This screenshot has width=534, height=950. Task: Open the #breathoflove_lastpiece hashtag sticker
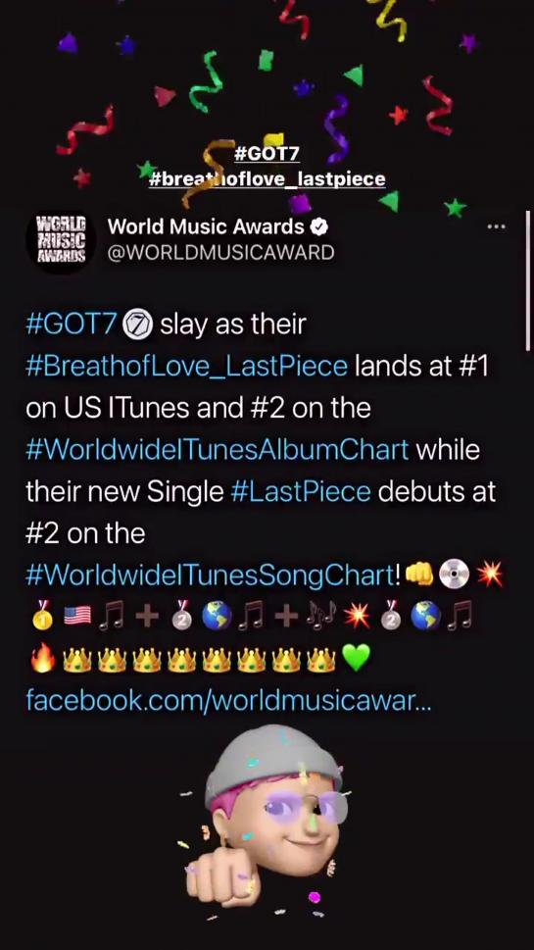(267, 178)
